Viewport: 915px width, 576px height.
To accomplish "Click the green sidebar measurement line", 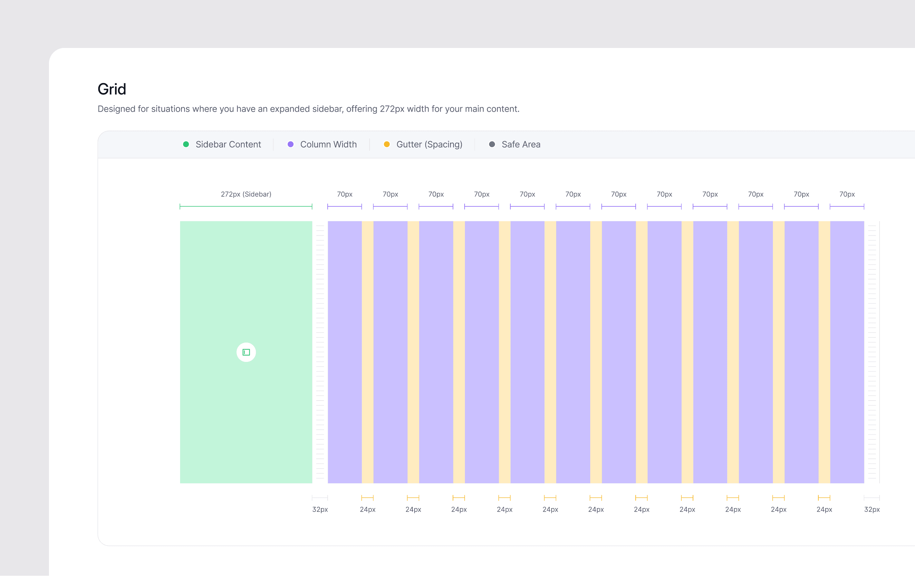I will [246, 207].
